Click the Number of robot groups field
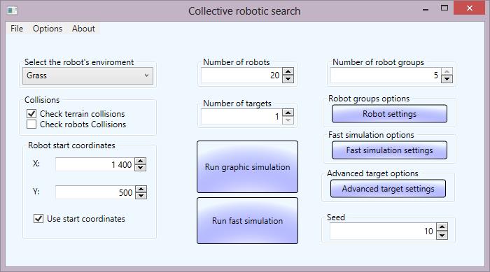This screenshot has height=272, width=490. (x=385, y=76)
